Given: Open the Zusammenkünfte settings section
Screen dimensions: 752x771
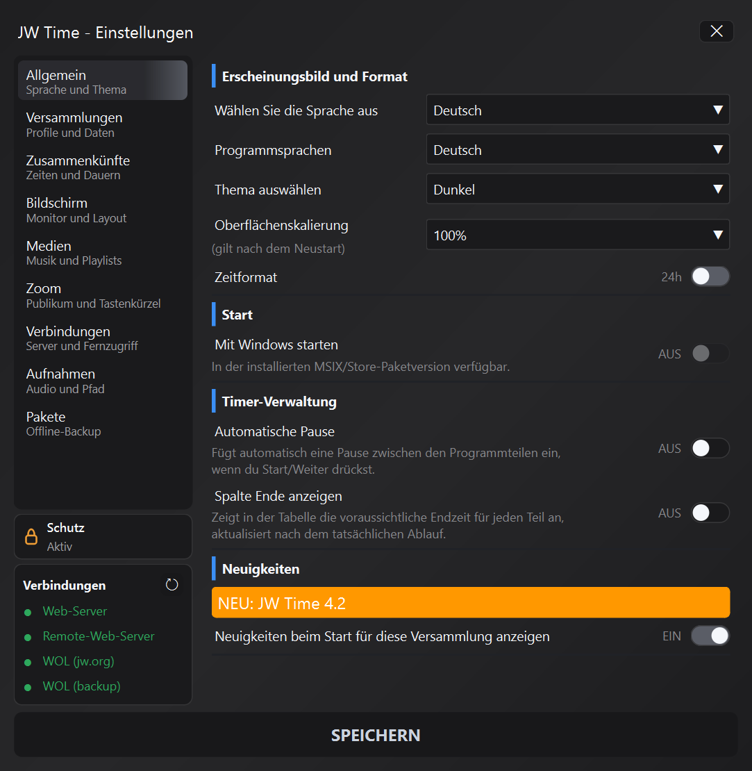Looking at the screenshot, I should [103, 167].
